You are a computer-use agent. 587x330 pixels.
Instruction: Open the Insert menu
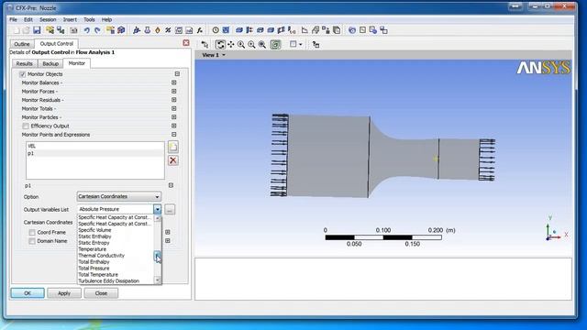70,19
